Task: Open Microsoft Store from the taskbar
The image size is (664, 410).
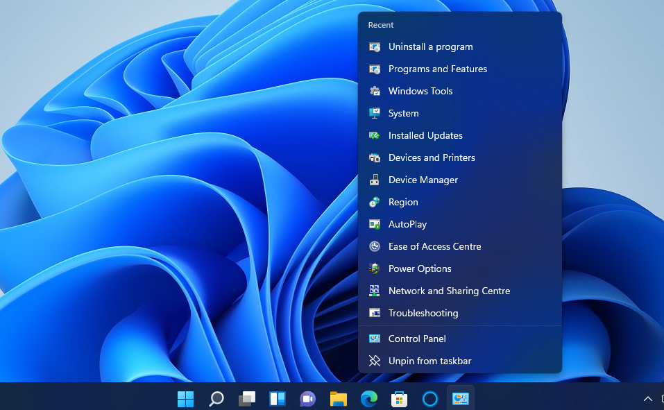Action: 399,398
